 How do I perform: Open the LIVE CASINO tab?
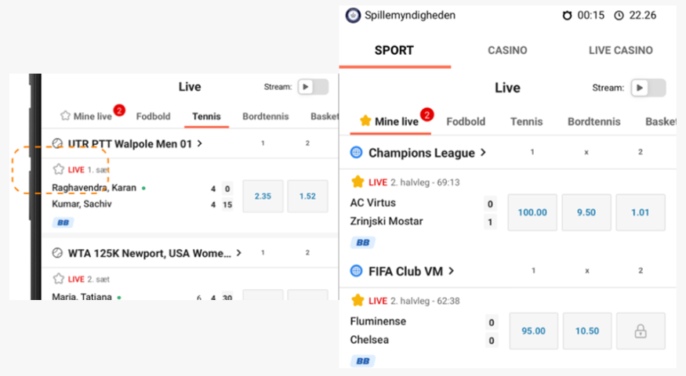tap(620, 50)
